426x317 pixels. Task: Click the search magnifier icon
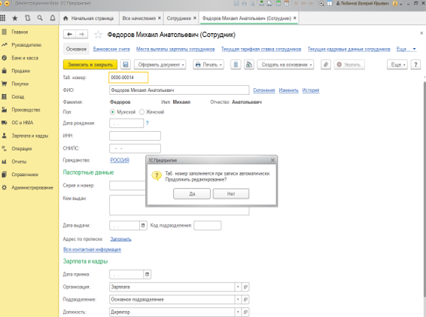tap(40, 18)
